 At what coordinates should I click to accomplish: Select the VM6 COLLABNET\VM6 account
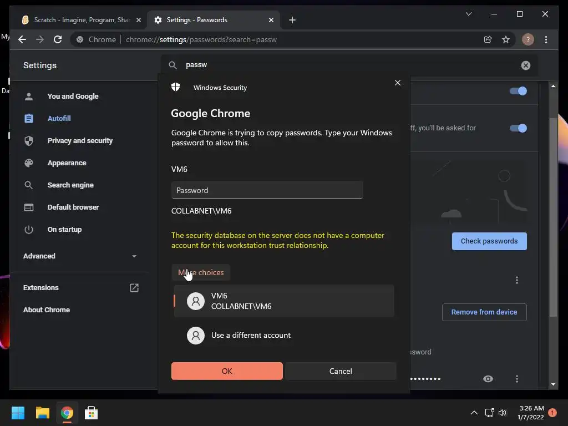pyautogui.click(x=284, y=301)
